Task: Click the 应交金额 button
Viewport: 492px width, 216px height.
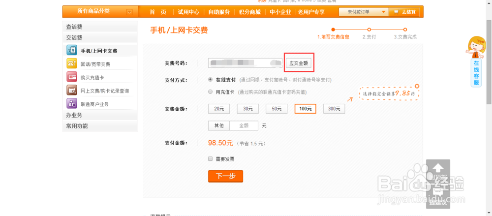Action: 299,63
